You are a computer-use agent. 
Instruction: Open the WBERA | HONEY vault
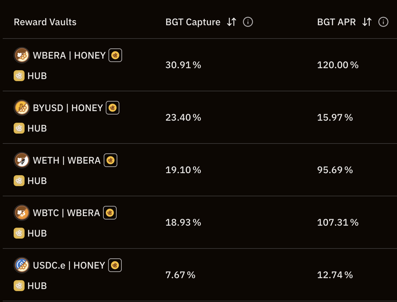pos(69,56)
